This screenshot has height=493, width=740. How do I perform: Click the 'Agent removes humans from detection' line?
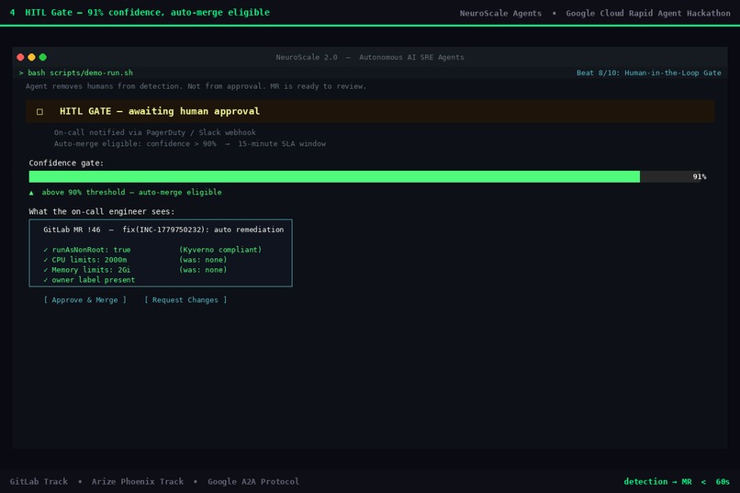[x=196, y=86]
